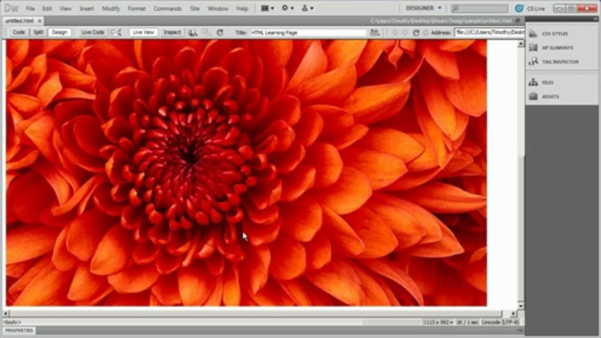
Task: Open the DESIGNER workspace switcher
Action: coord(423,8)
